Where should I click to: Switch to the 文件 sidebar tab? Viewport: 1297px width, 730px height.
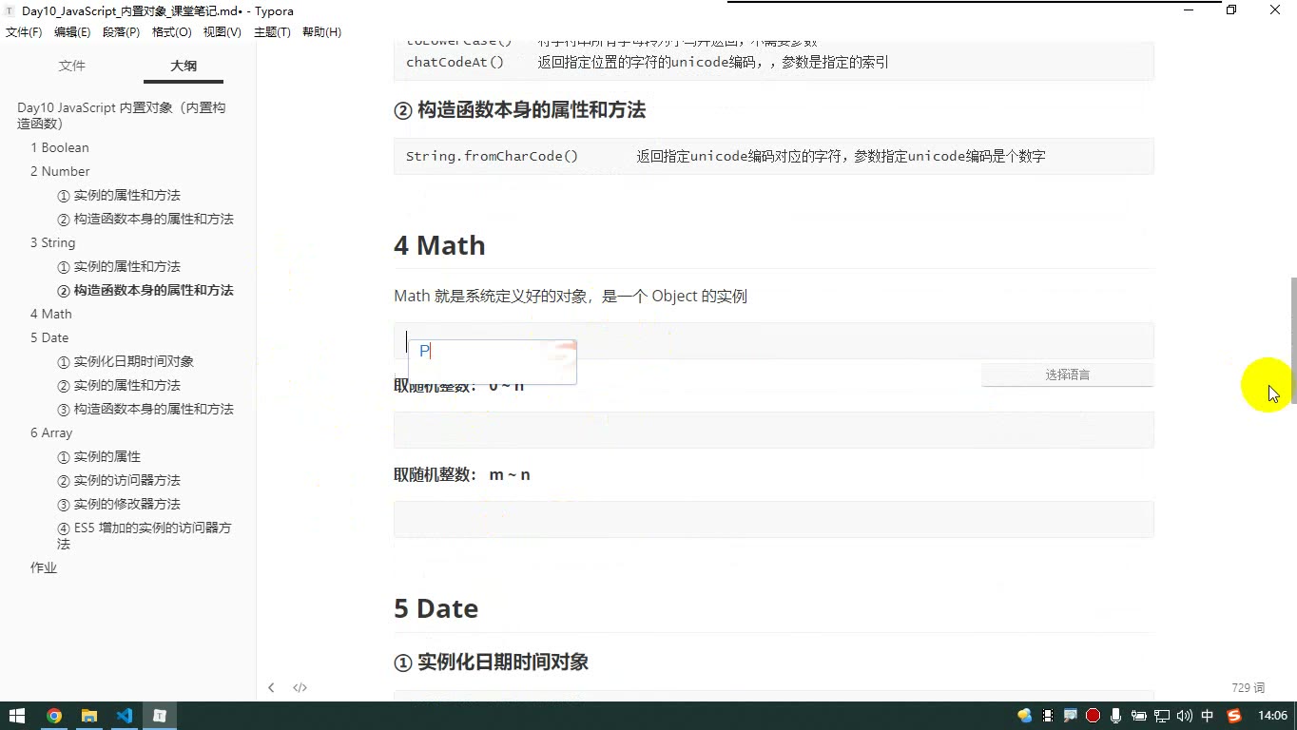[72, 66]
